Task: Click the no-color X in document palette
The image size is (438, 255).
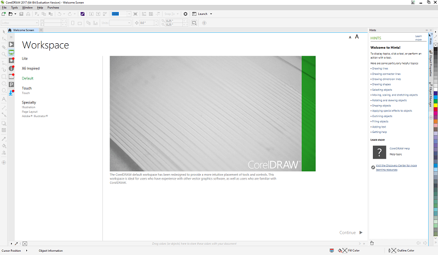Action: pyautogui.click(x=25, y=244)
